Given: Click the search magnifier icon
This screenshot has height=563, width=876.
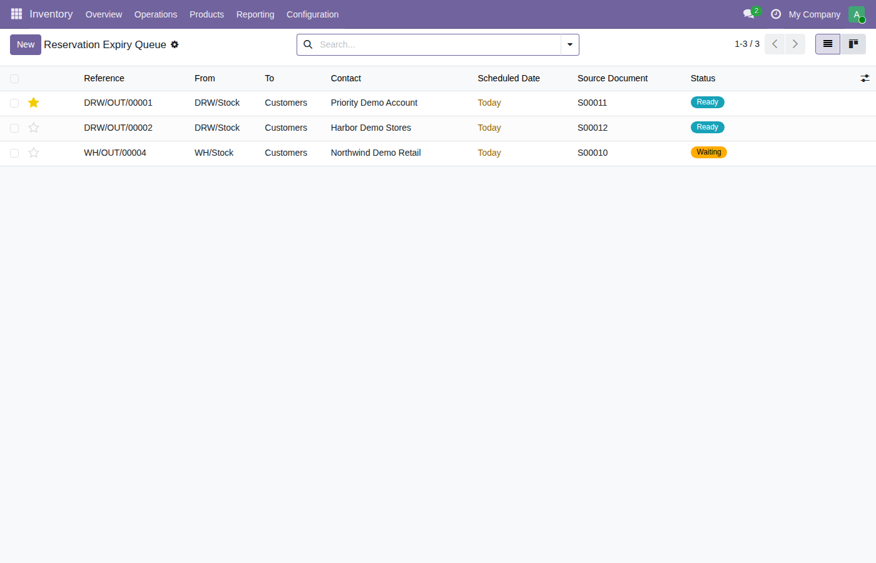Looking at the screenshot, I should click(308, 44).
